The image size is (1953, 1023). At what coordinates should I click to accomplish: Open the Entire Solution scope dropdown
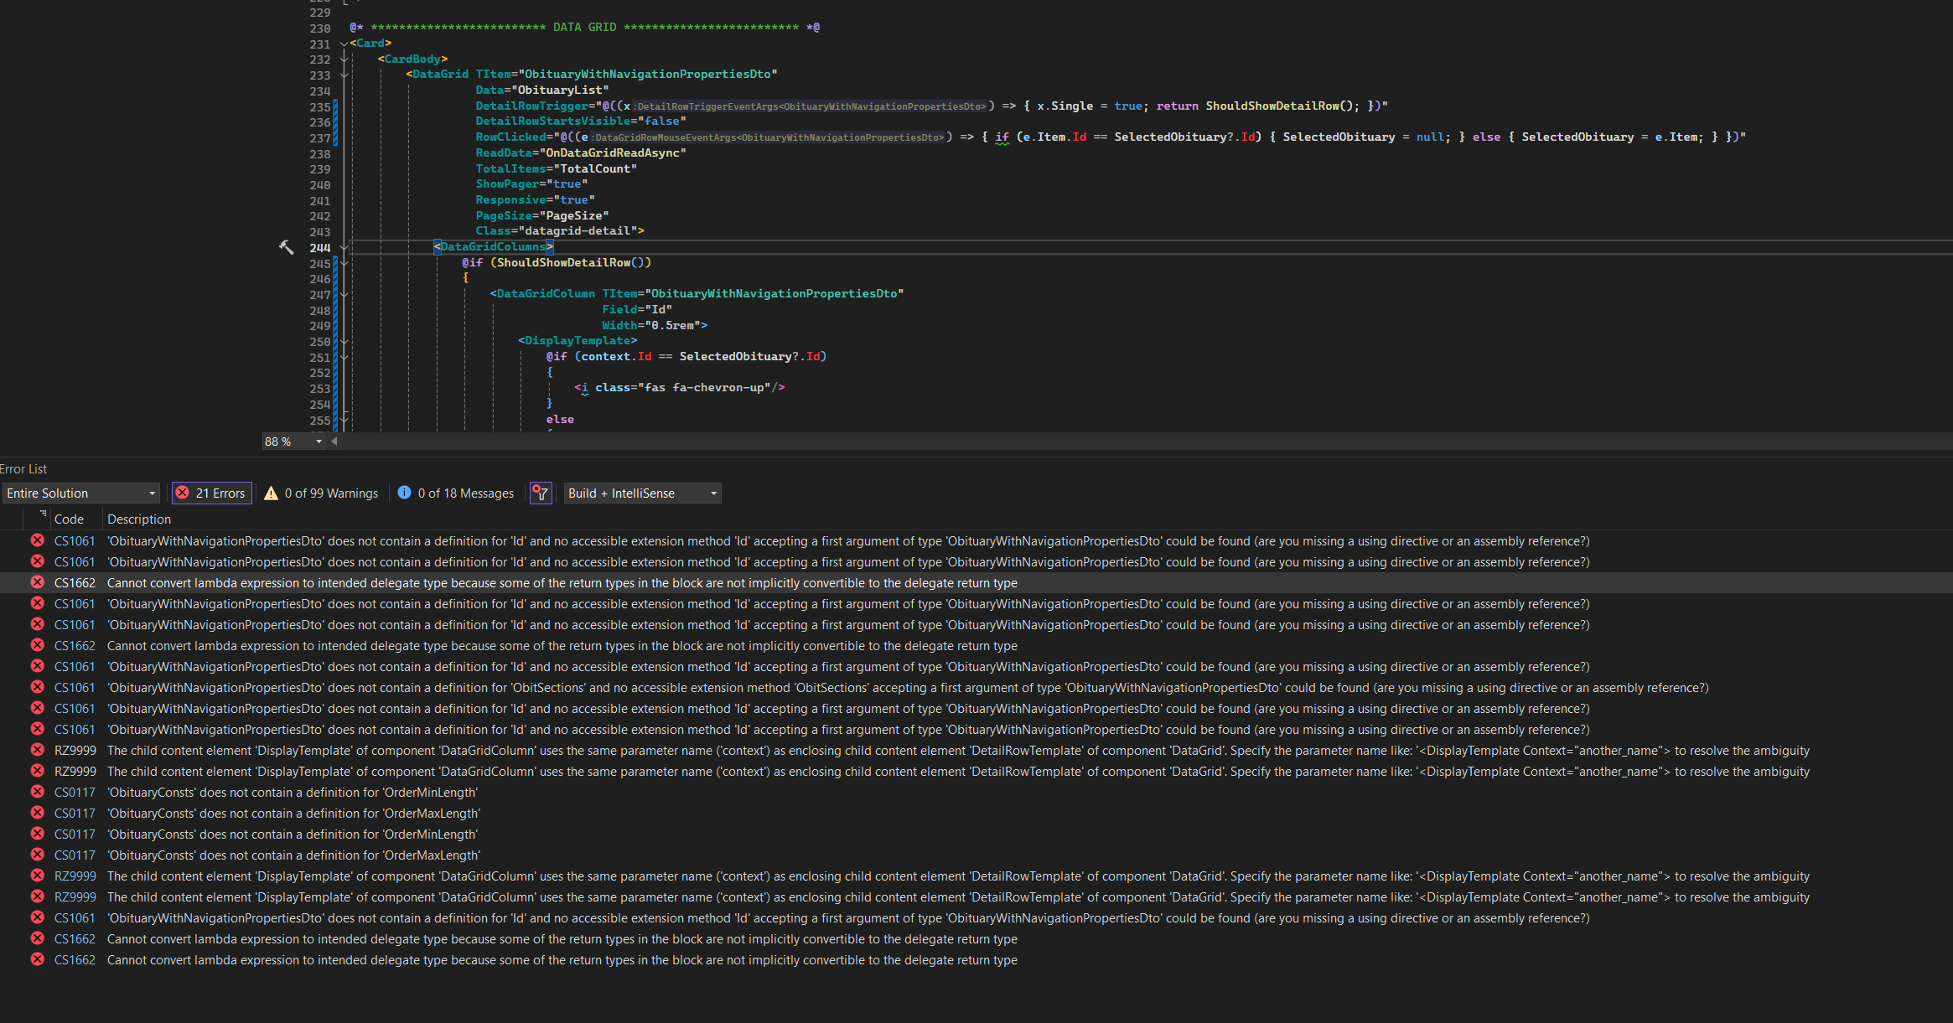coord(80,493)
